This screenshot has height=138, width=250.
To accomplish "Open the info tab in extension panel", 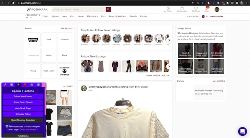I will pyautogui.click(x=38, y=85).
